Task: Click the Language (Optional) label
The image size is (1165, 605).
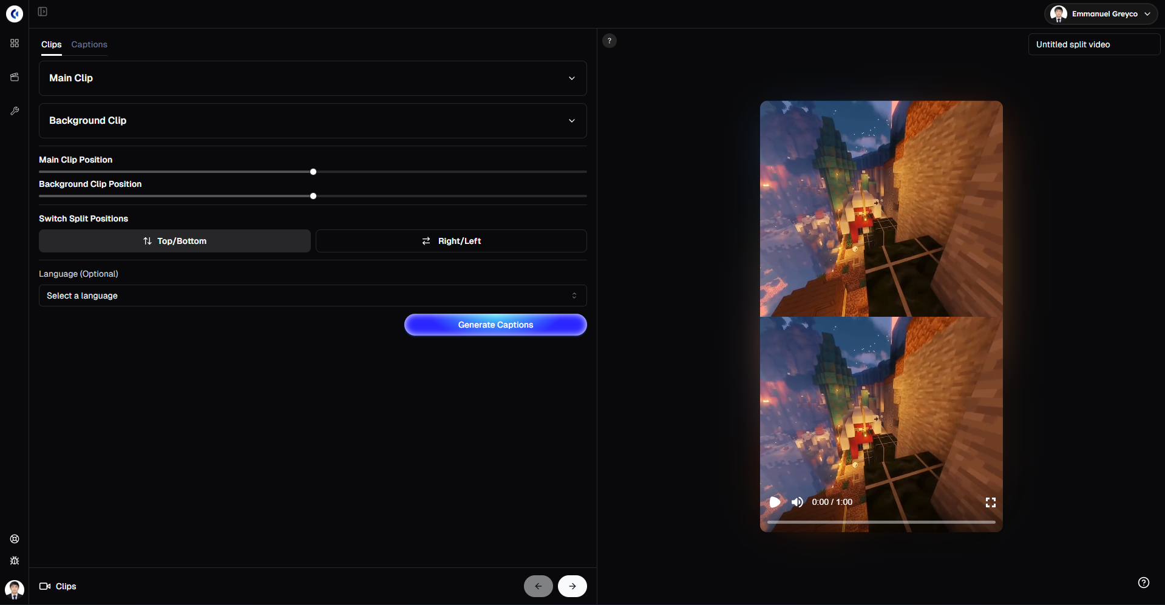Action: pyautogui.click(x=78, y=274)
